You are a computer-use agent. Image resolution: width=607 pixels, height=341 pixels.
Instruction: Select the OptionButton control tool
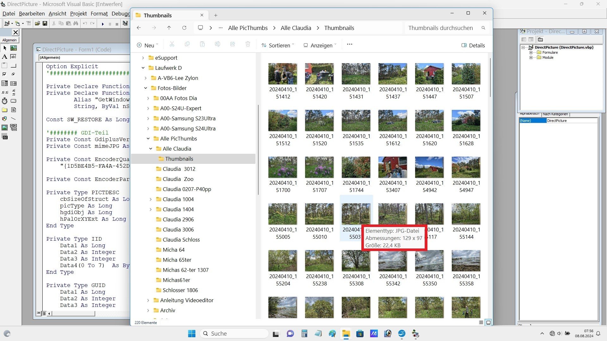point(13,75)
